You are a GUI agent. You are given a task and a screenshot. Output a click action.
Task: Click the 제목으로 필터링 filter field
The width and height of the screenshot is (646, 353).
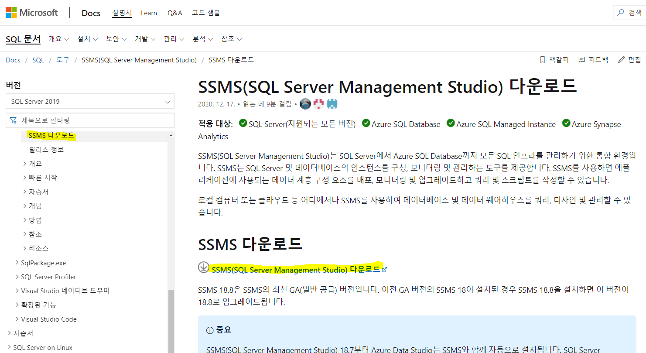pyautogui.click(x=90, y=120)
